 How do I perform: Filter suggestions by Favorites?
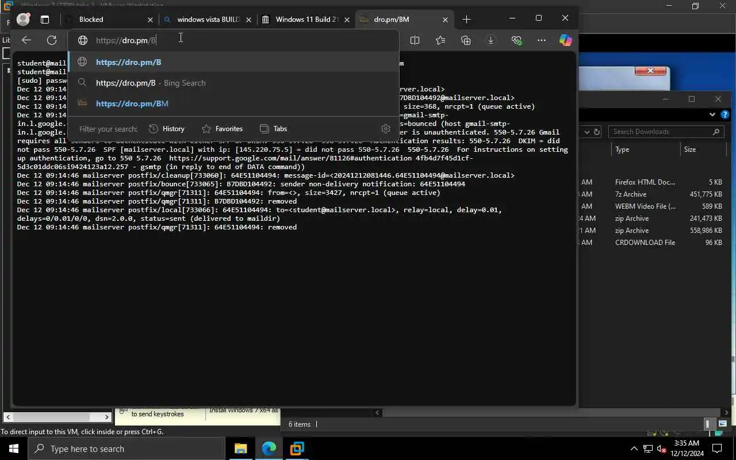pos(222,129)
